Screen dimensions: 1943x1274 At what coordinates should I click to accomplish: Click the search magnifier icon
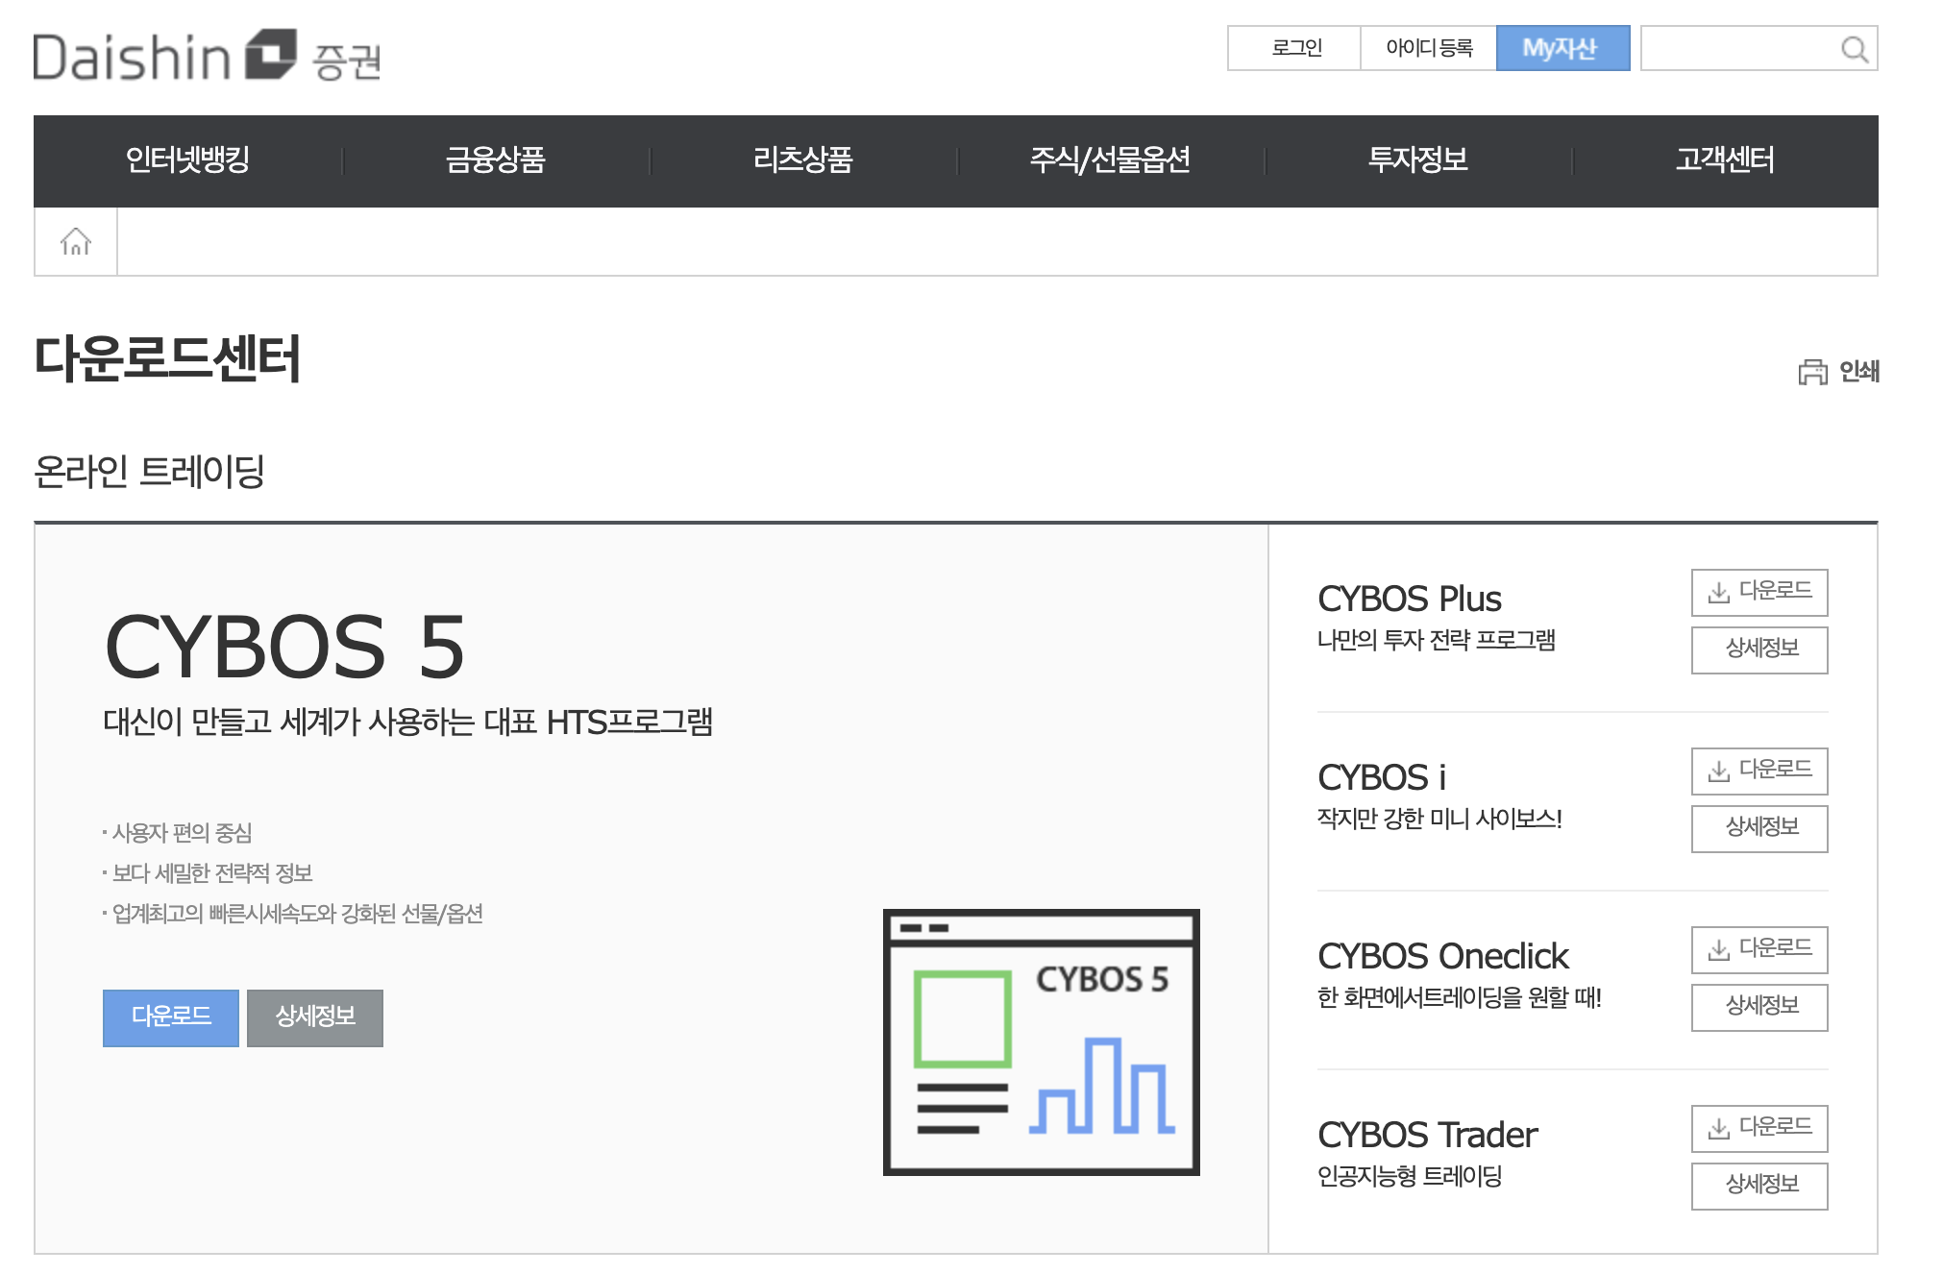pyautogui.click(x=1854, y=49)
